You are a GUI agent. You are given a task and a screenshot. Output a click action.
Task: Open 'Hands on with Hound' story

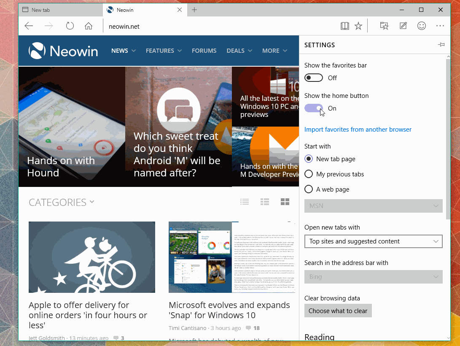[x=72, y=127]
